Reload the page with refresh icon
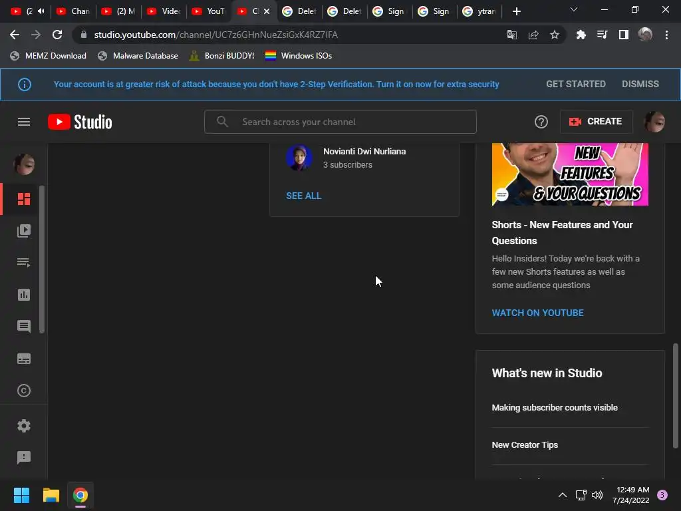This screenshot has height=511, width=681. (57, 35)
